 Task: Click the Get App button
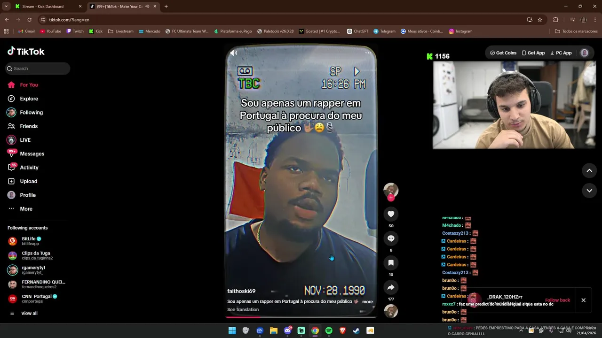coord(533,53)
